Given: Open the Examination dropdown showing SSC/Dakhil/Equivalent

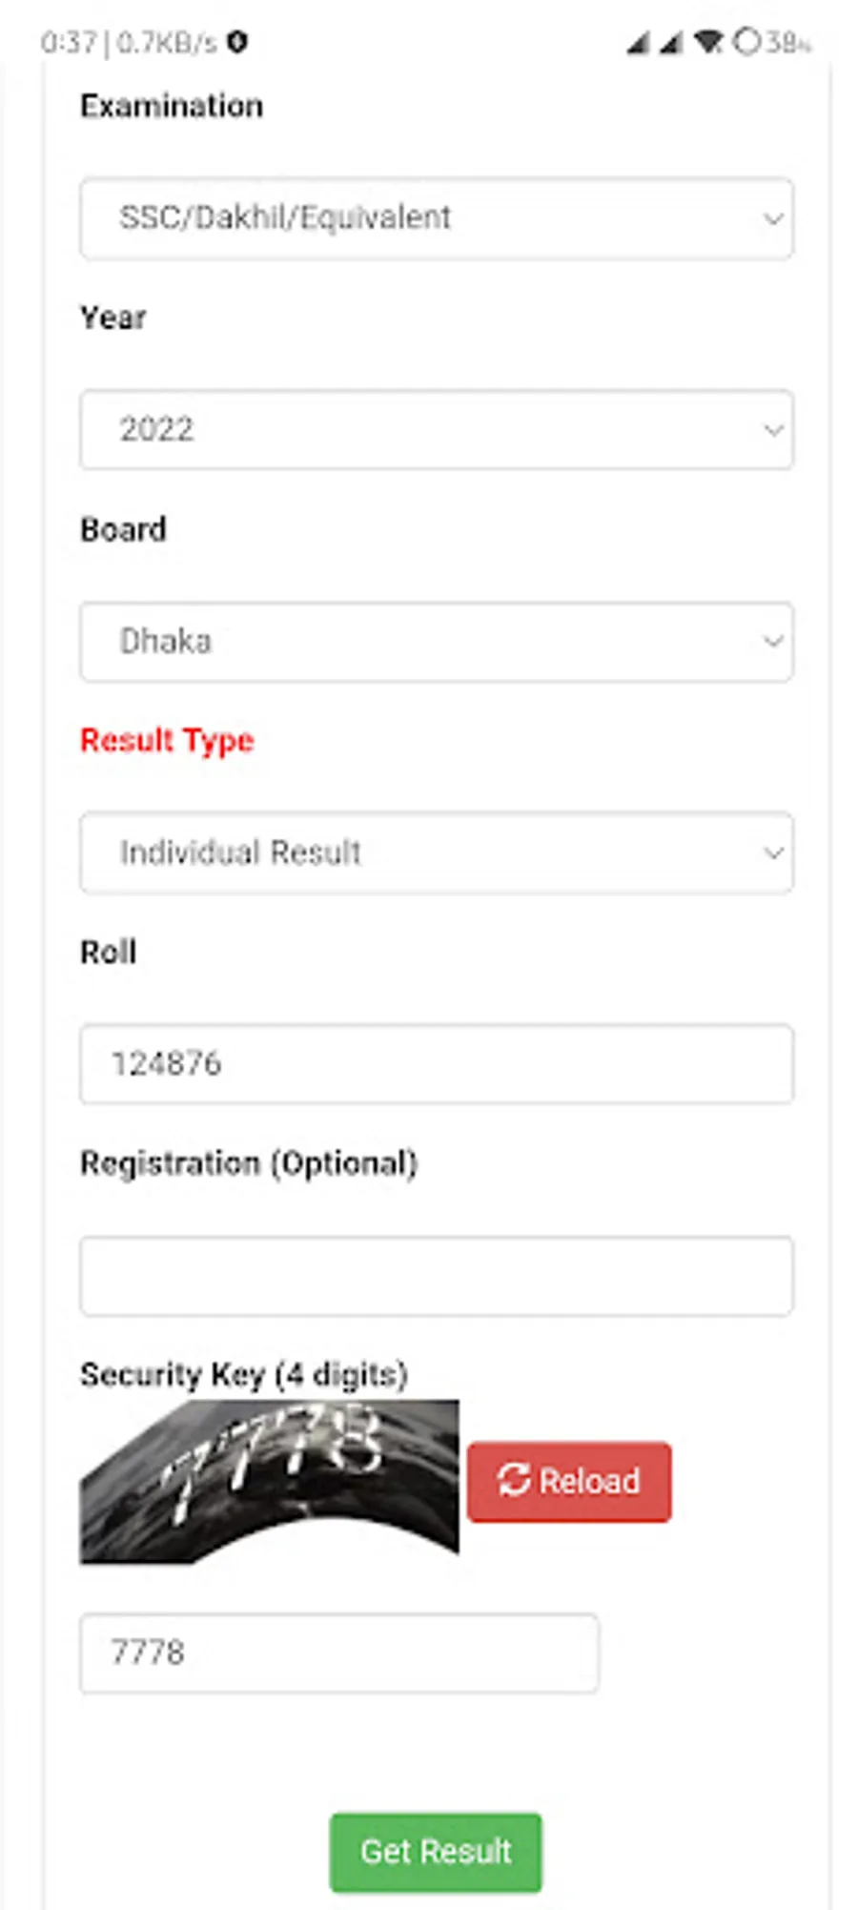Looking at the screenshot, I should [436, 218].
